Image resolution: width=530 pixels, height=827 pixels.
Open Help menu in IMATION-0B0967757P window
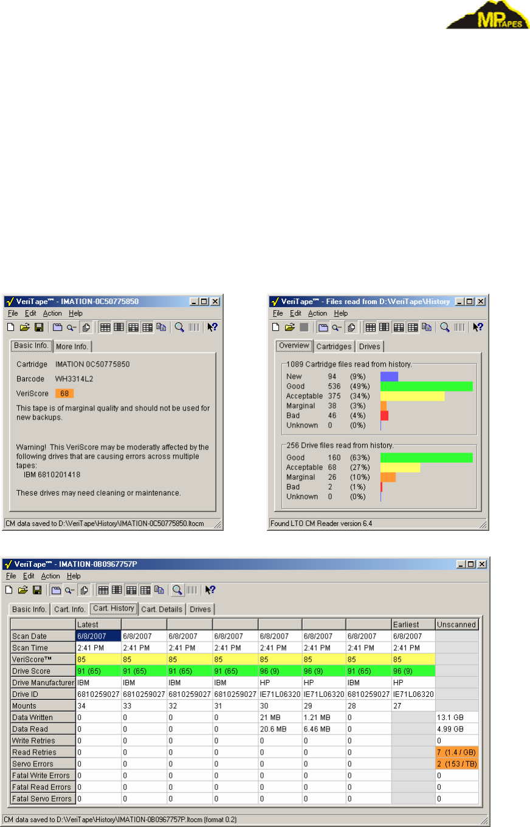[74, 576]
